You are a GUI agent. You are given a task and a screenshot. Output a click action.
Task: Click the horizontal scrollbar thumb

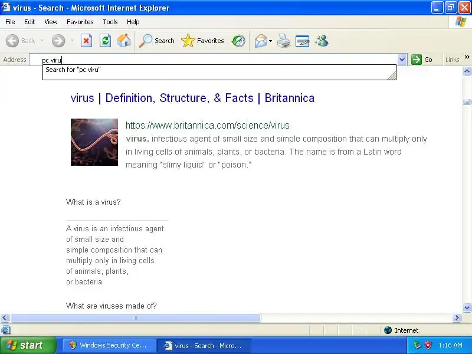click(136, 317)
